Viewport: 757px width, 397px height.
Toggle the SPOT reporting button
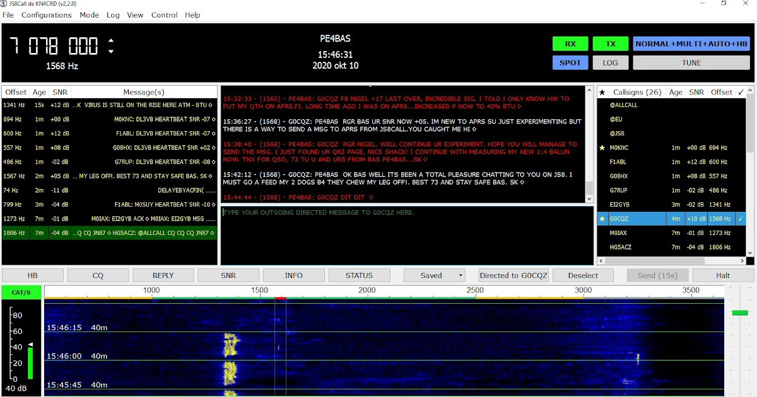pos(570,62)
